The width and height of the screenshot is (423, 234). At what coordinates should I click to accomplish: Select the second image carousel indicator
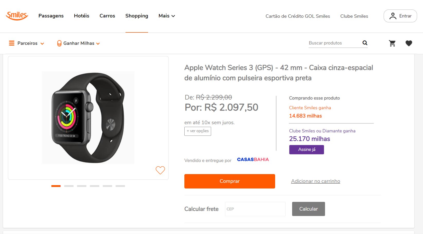click(x=69, y=186)
